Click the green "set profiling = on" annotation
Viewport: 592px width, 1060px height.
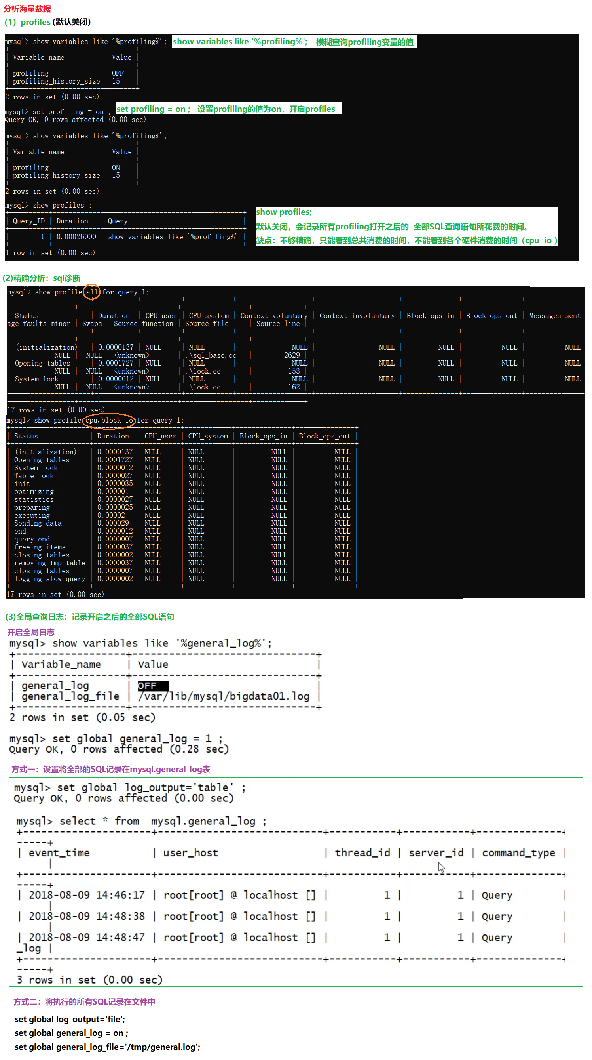tap(228, 109)
